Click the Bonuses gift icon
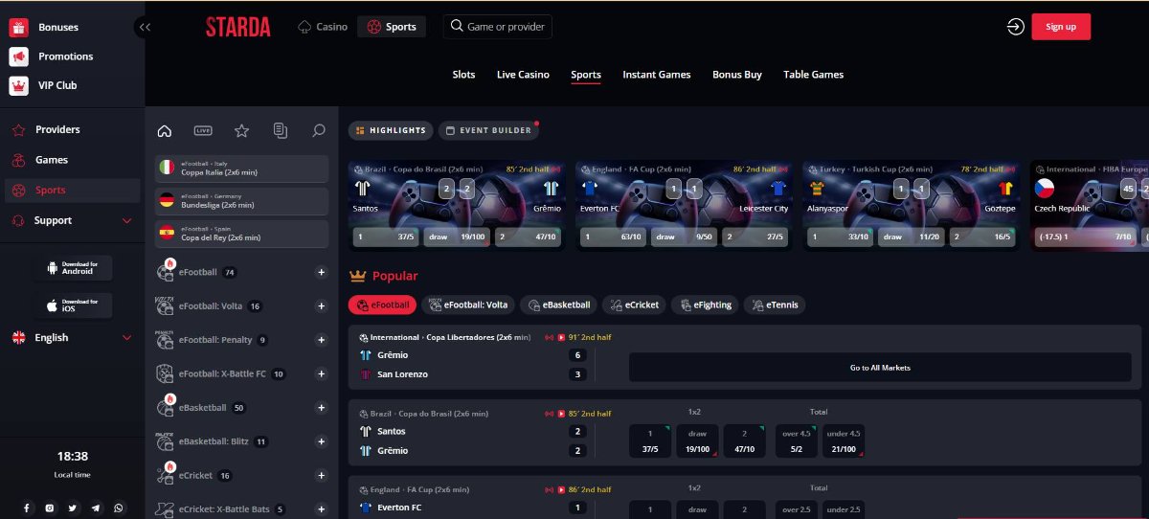This screenshot has width=1149, height=519. coord(19,28)
